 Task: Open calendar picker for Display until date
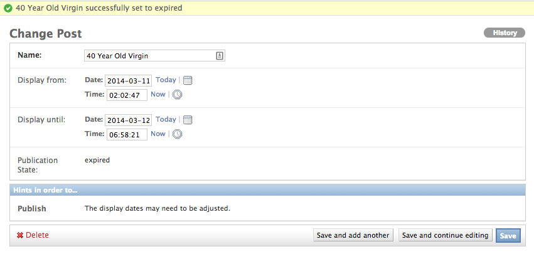pos(188,120)
